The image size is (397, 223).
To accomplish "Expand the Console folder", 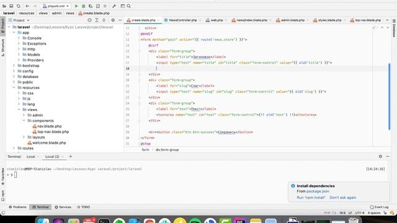I will (19, 38).
